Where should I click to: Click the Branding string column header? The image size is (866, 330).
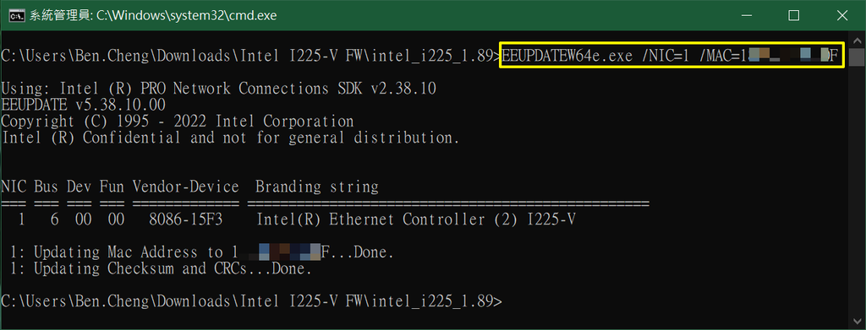[x=317, y=187]
